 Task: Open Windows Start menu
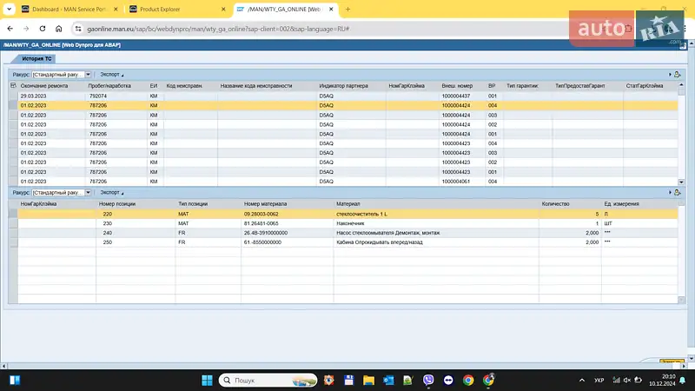[x=207, y=380]
